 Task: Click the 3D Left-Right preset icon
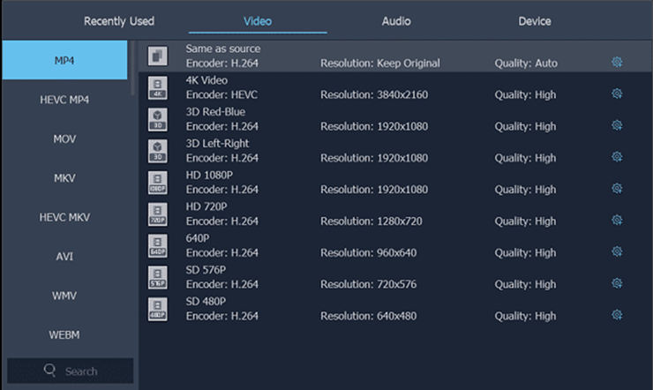pos(158,151)
